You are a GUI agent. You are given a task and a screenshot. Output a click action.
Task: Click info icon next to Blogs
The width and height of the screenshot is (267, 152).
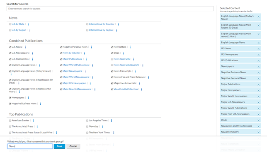123,53
